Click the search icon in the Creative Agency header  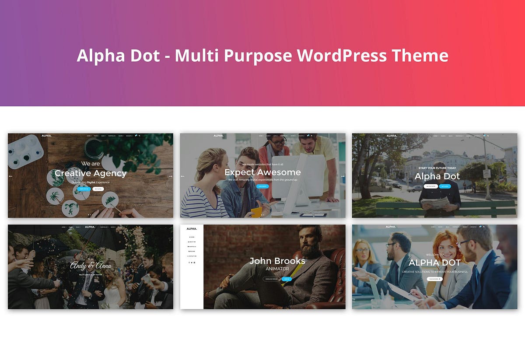pos(140,136)
